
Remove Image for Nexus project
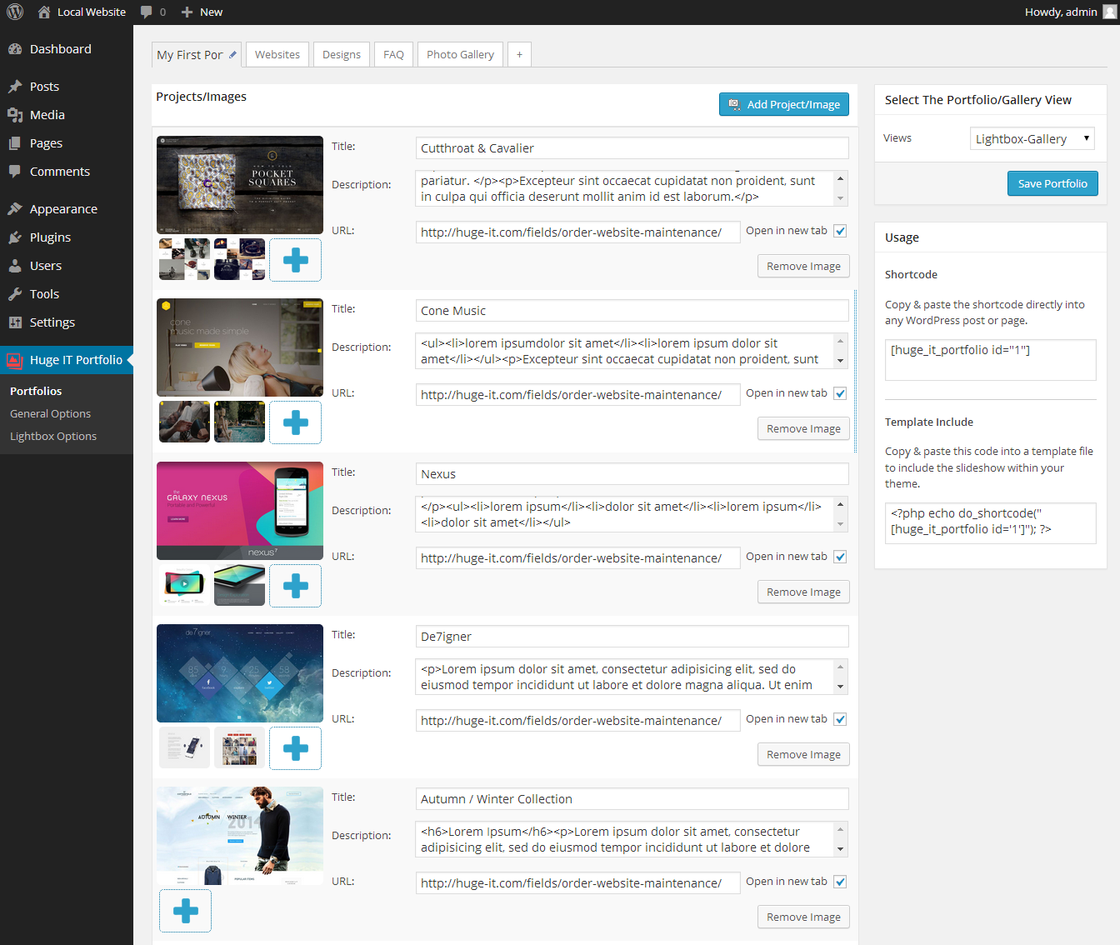click(803, 592)
